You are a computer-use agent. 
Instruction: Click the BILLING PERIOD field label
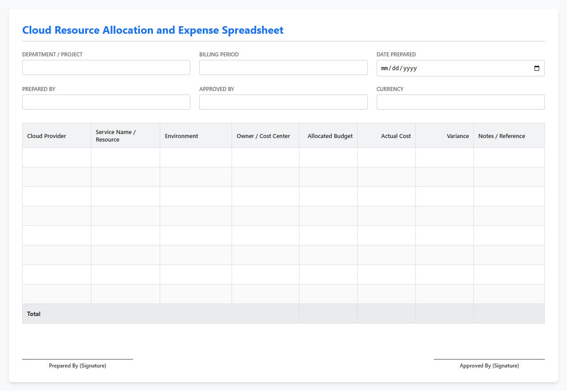click(219, 55)
